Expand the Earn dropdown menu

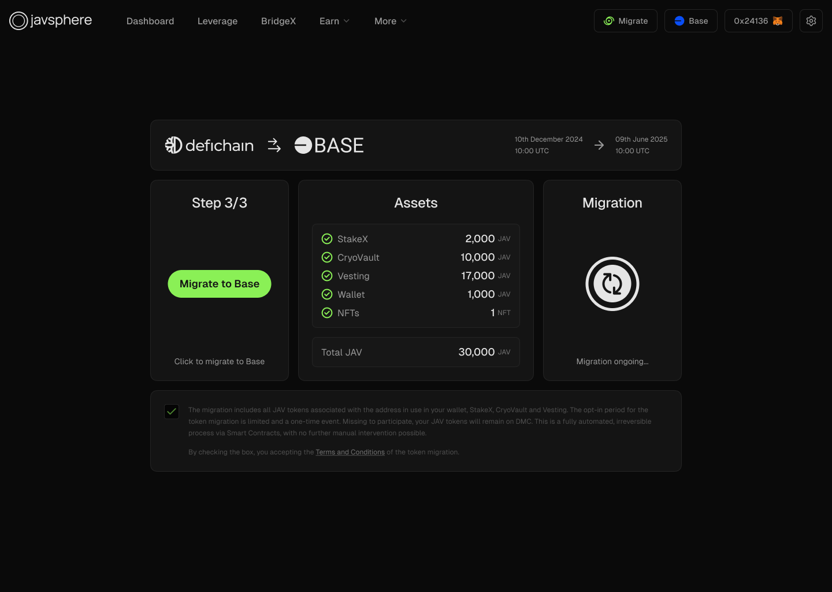pos(335,21)
